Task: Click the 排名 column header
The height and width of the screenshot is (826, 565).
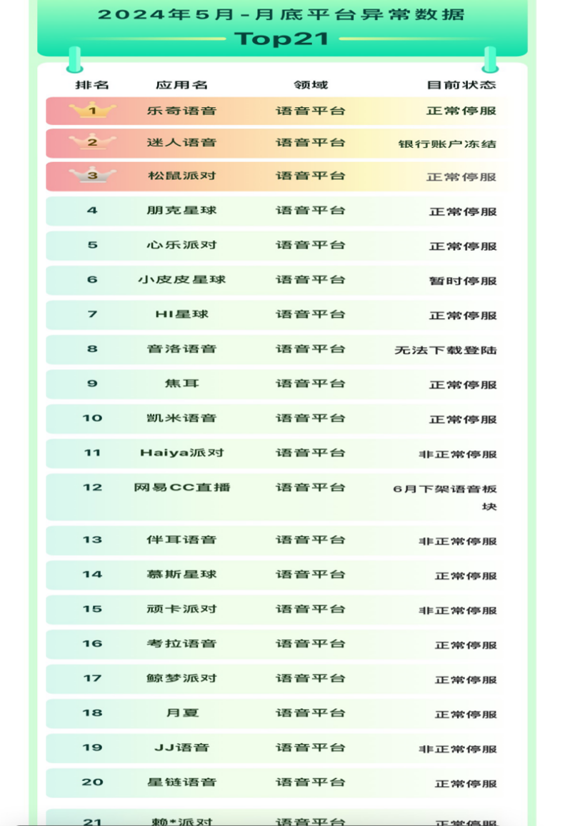Action: coord(92,85)
